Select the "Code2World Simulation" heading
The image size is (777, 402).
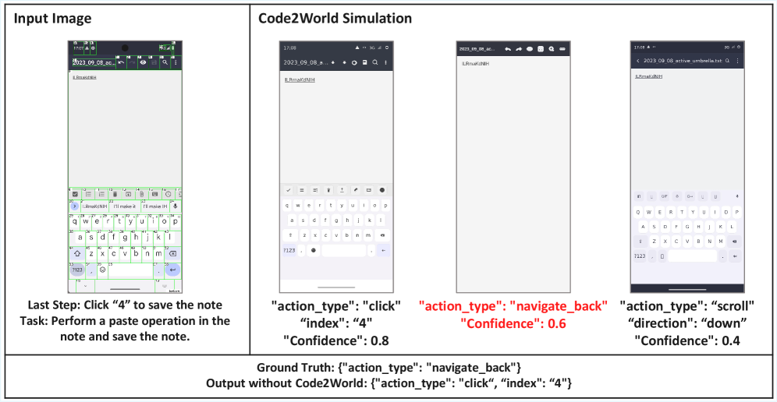335,19
